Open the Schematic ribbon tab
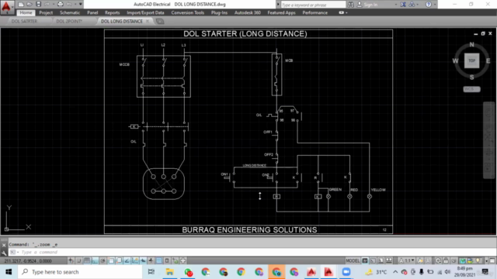The height and width of the screenshot is (279, 497). coord(70,12)
